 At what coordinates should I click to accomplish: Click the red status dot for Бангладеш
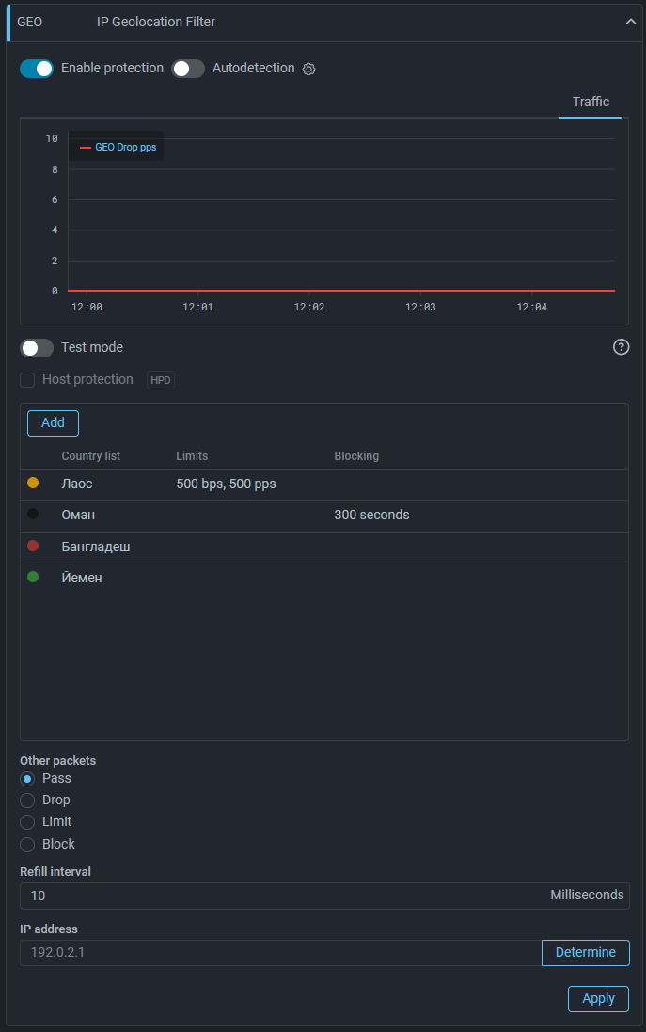(x=33, y=546)
